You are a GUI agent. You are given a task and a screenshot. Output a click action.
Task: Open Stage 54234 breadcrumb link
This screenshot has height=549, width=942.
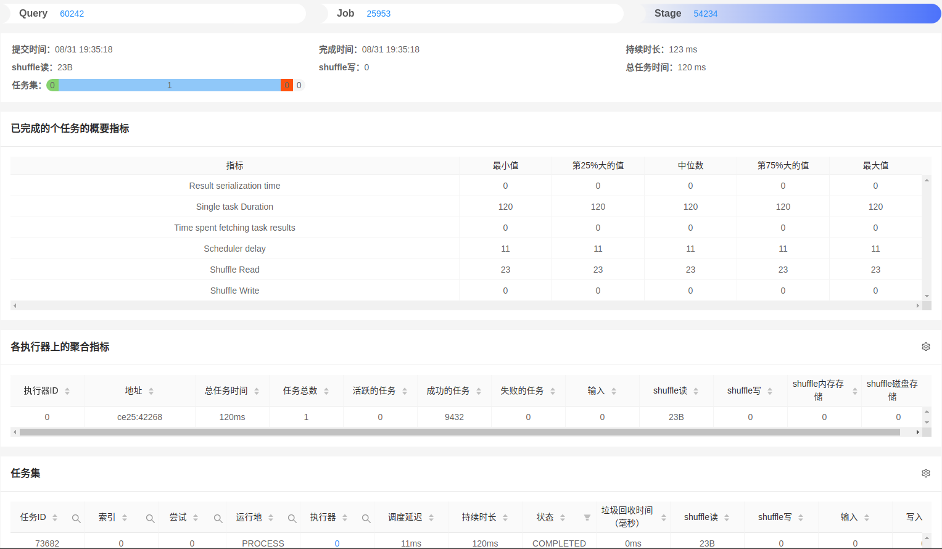pos(705,14)
